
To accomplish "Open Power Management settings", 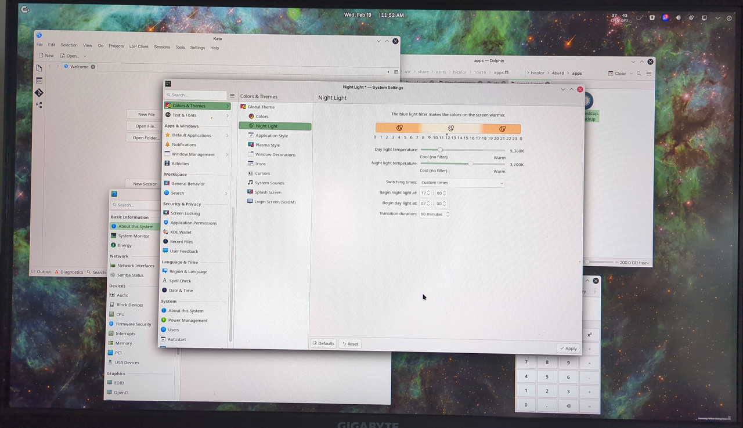I will [195, 320].
